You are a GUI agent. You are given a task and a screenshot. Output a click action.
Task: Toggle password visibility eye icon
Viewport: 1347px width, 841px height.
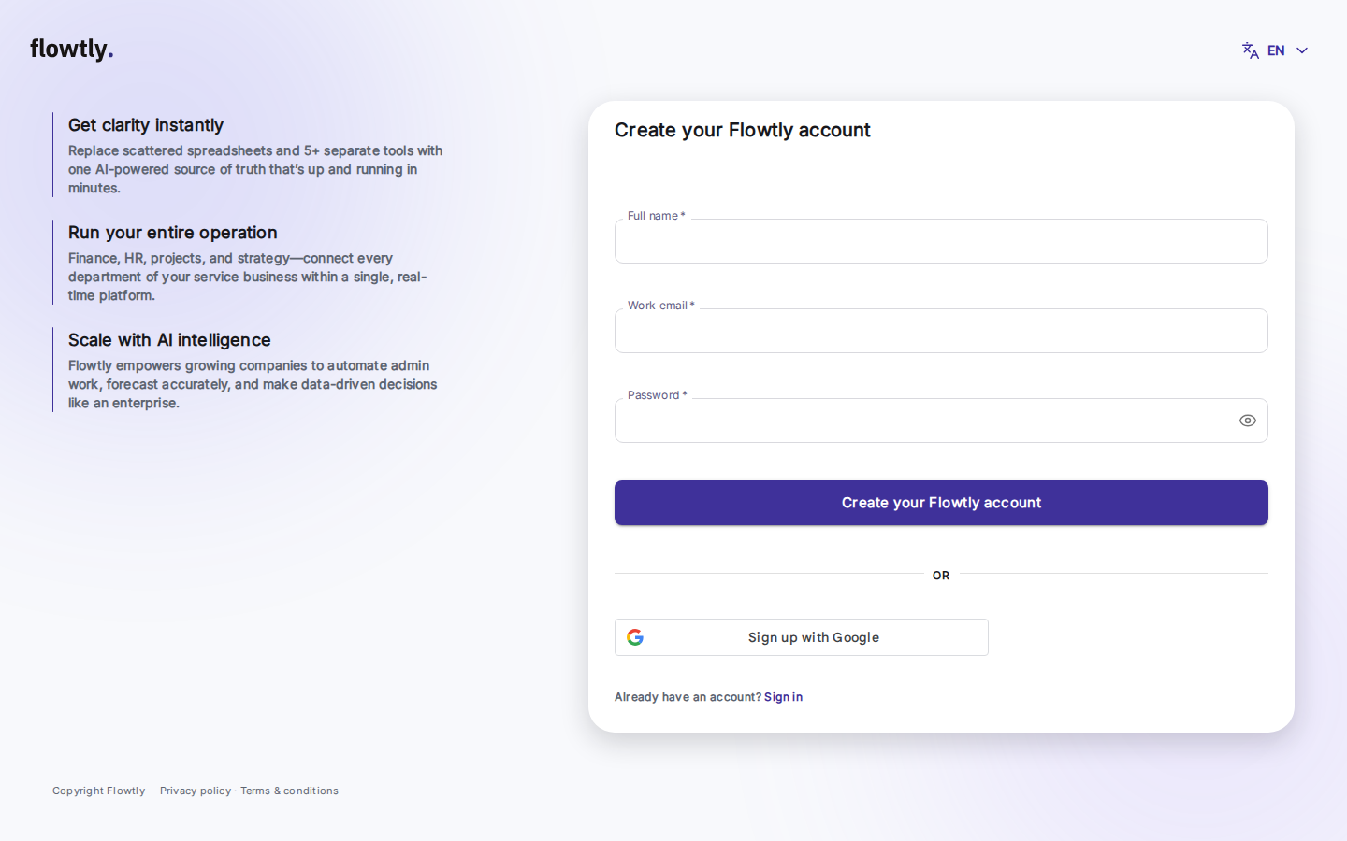(1247, 420)
